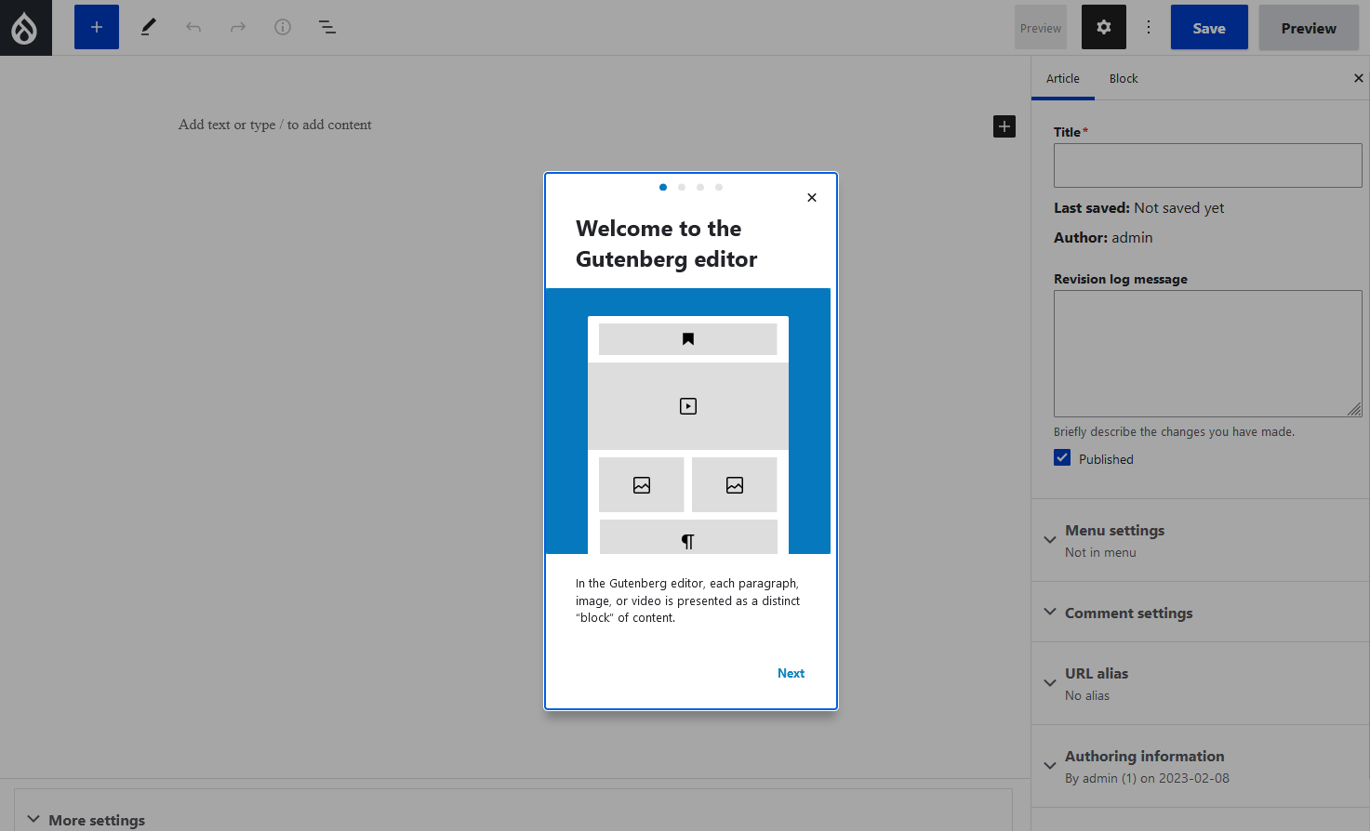Screen dimensions: 1370x831
Task: Open the document details info icon
Action: 283,27
